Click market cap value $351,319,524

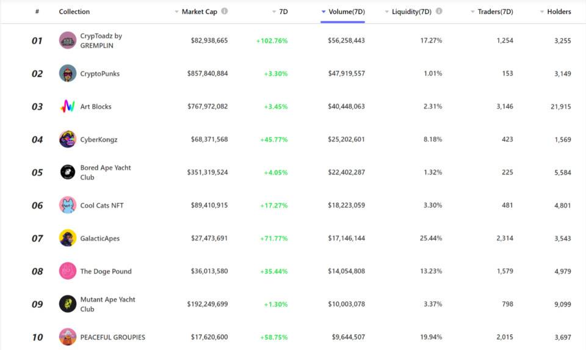[208, 172]
